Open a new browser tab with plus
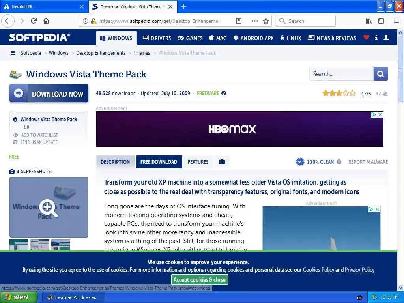Screen dimensions: 404x303 click(184, 6)
